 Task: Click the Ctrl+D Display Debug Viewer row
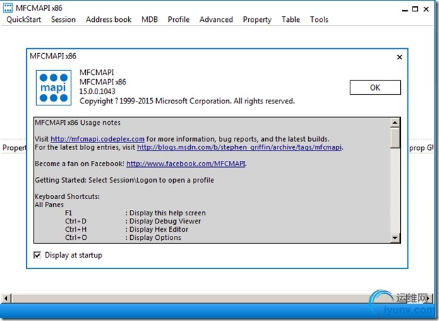point(133,221)
